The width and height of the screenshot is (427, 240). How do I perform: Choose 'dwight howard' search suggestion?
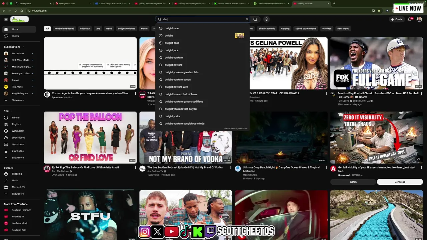click(x=202, y=65)
